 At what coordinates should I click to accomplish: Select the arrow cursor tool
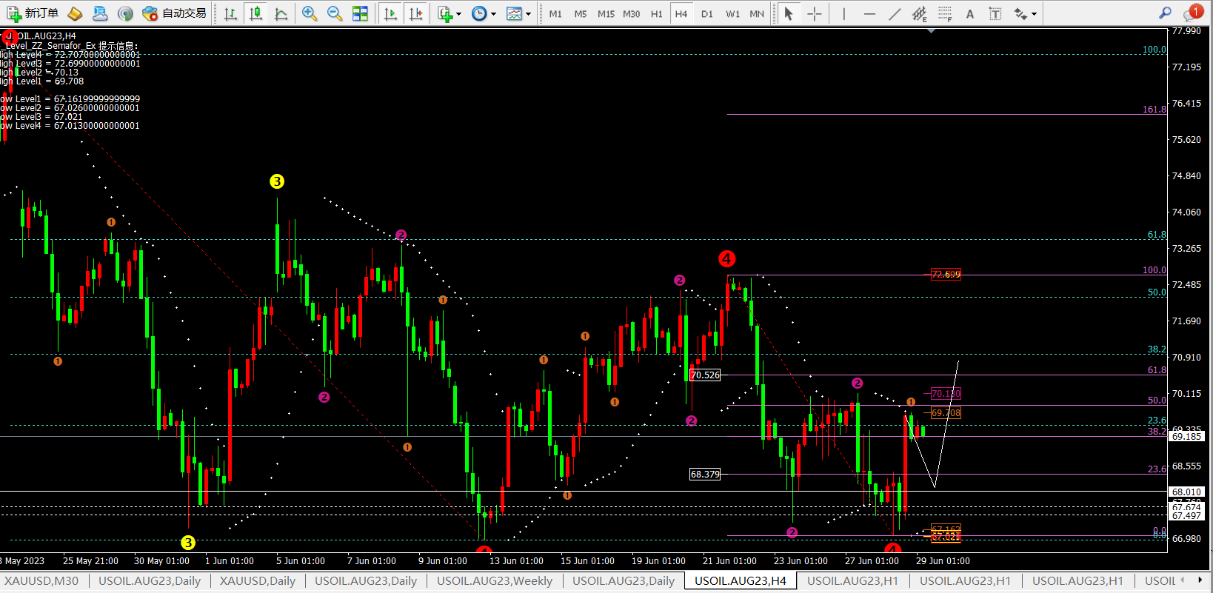click(x=789, y=13)
